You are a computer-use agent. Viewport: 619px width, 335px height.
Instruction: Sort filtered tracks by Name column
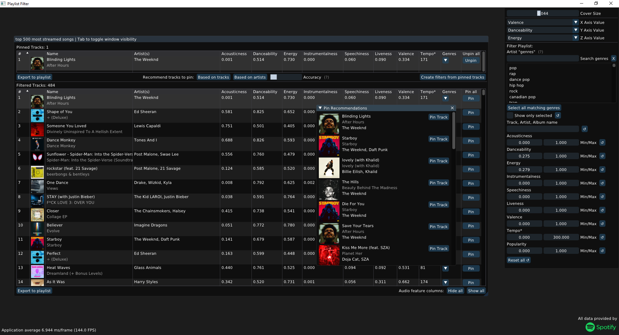(x=53, y=92)
